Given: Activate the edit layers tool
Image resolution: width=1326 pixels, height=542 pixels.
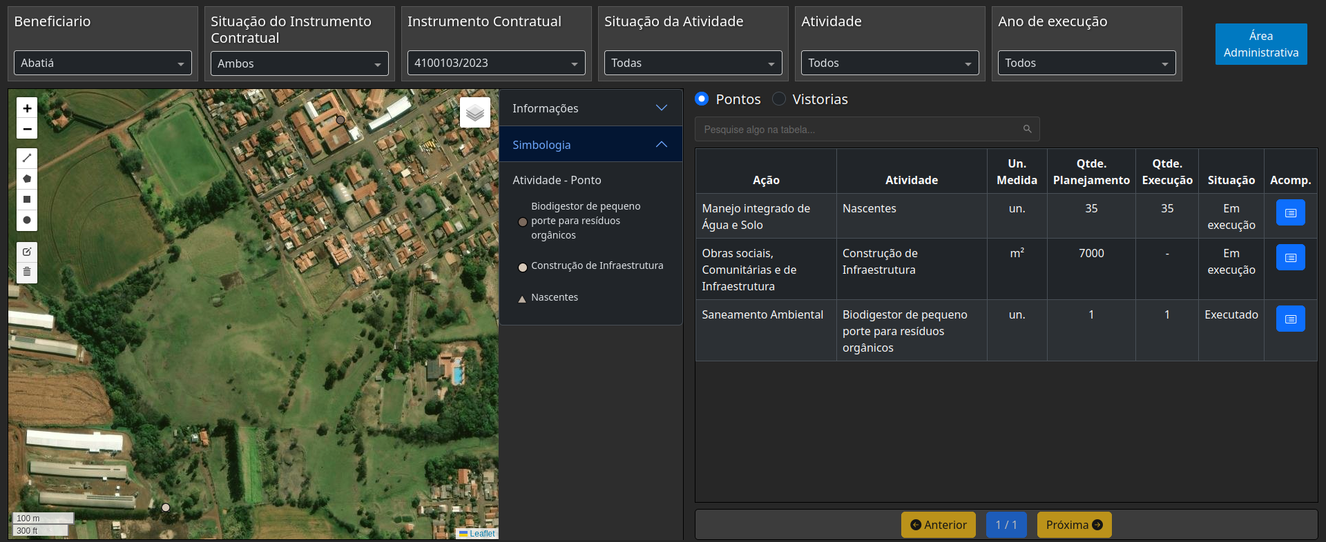Looking at the screenshot, I should 27,252.
